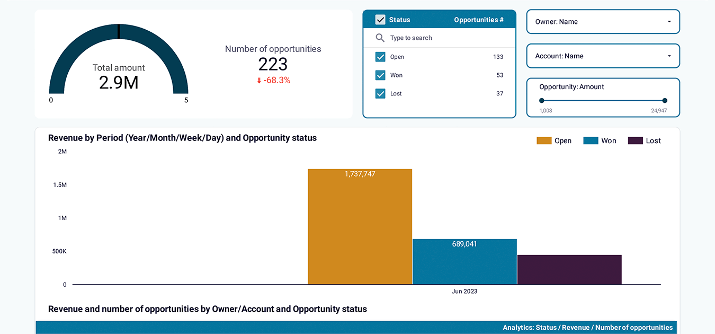The height and width of the screenshot is (334, 715).
Task: Click the orange Open bar 1,737,747
Action: (x=360, y=227)
